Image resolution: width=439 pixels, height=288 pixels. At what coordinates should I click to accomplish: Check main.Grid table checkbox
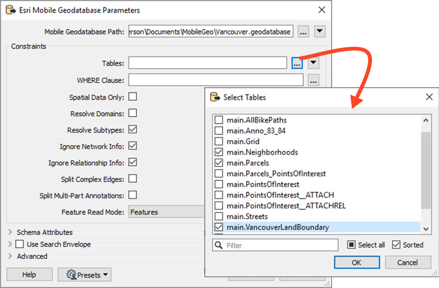[219, 141]
